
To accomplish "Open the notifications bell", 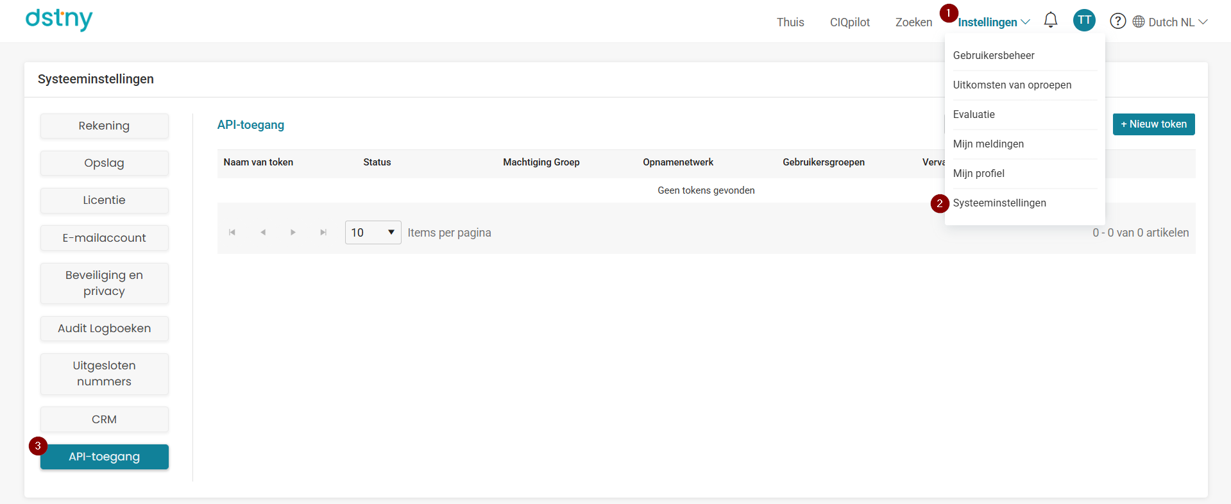I will pos(1051,21).
